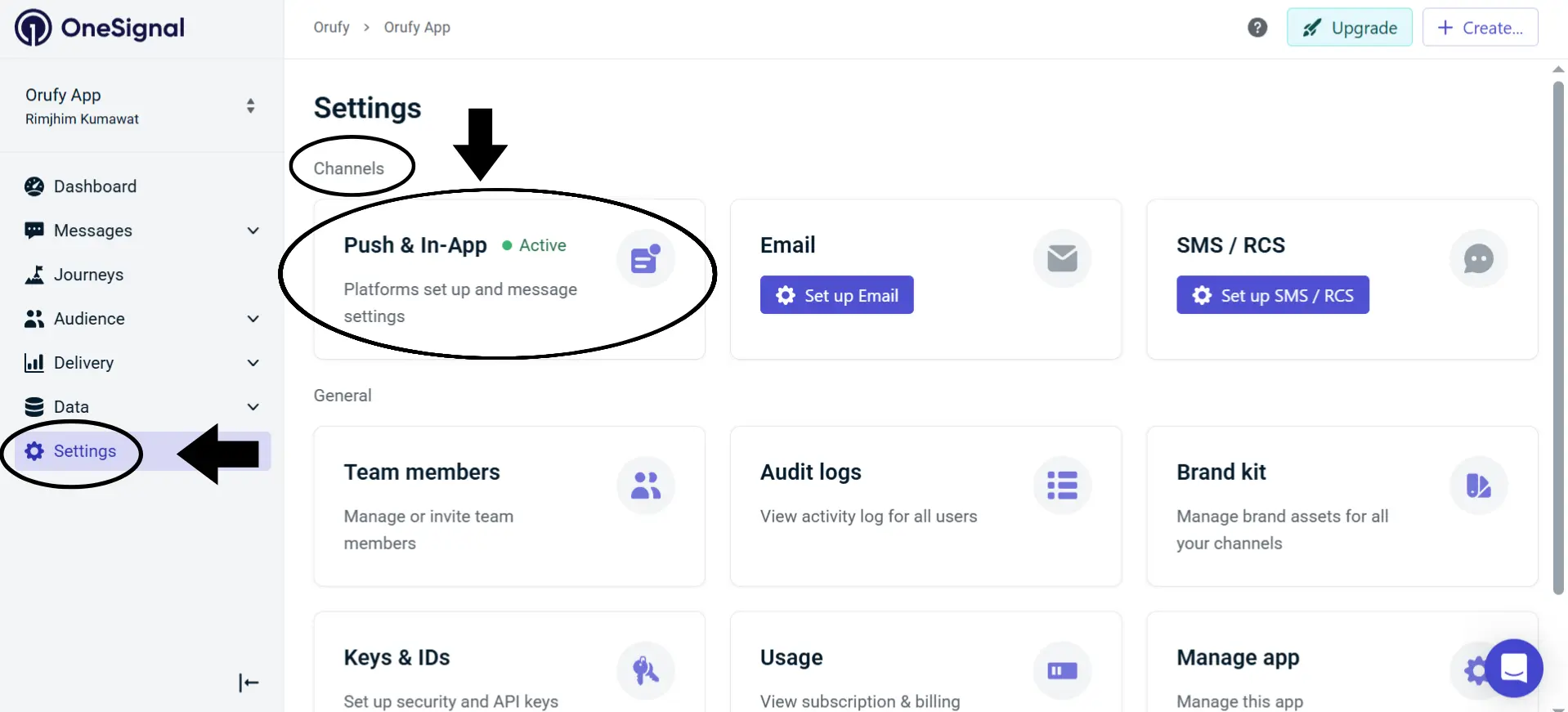Open the Brand kit card
This screenshot has height=712, width=1568.
[1342, 506]
